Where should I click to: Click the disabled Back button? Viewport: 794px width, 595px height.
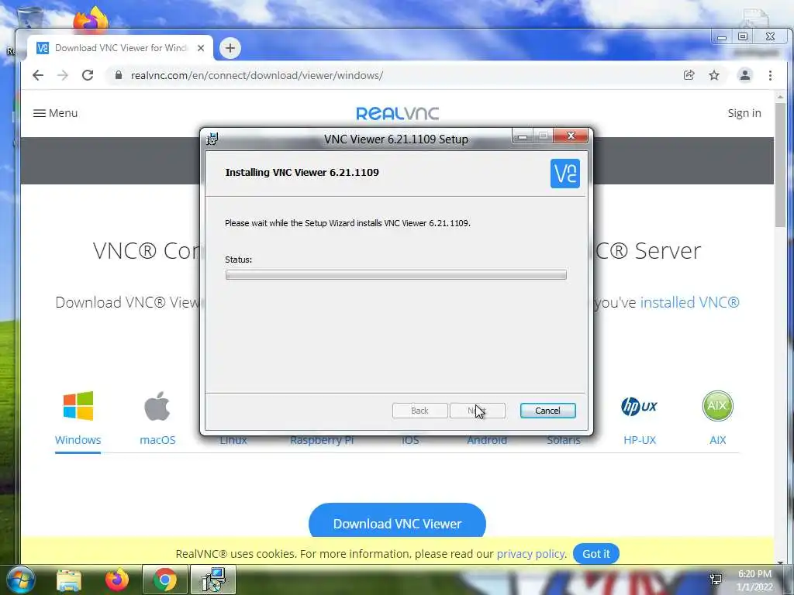coord(419,411)
